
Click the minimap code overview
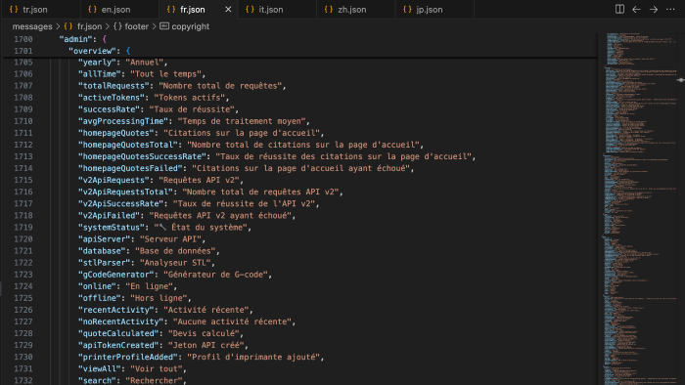[x=640, y=208]
